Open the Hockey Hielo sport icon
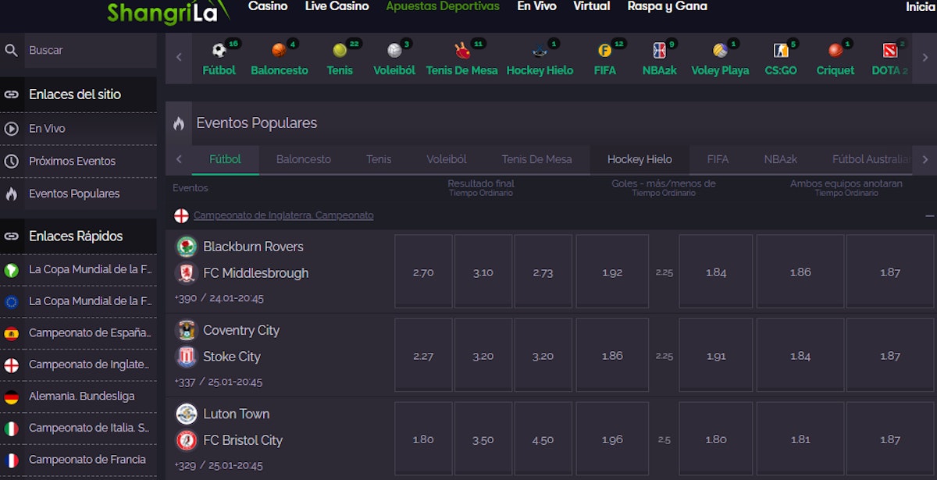937x480 pixels. (x=540, y=51)
